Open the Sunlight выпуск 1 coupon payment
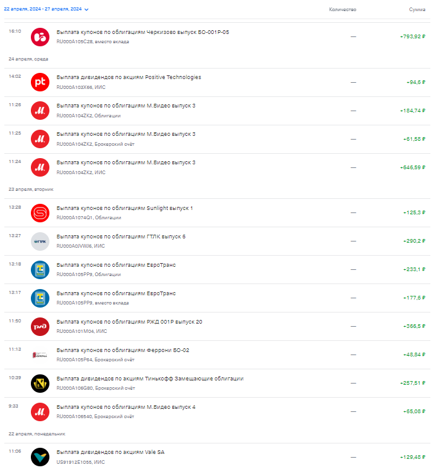The width and height of the screenshot is (439, 470). coord(217,213)
